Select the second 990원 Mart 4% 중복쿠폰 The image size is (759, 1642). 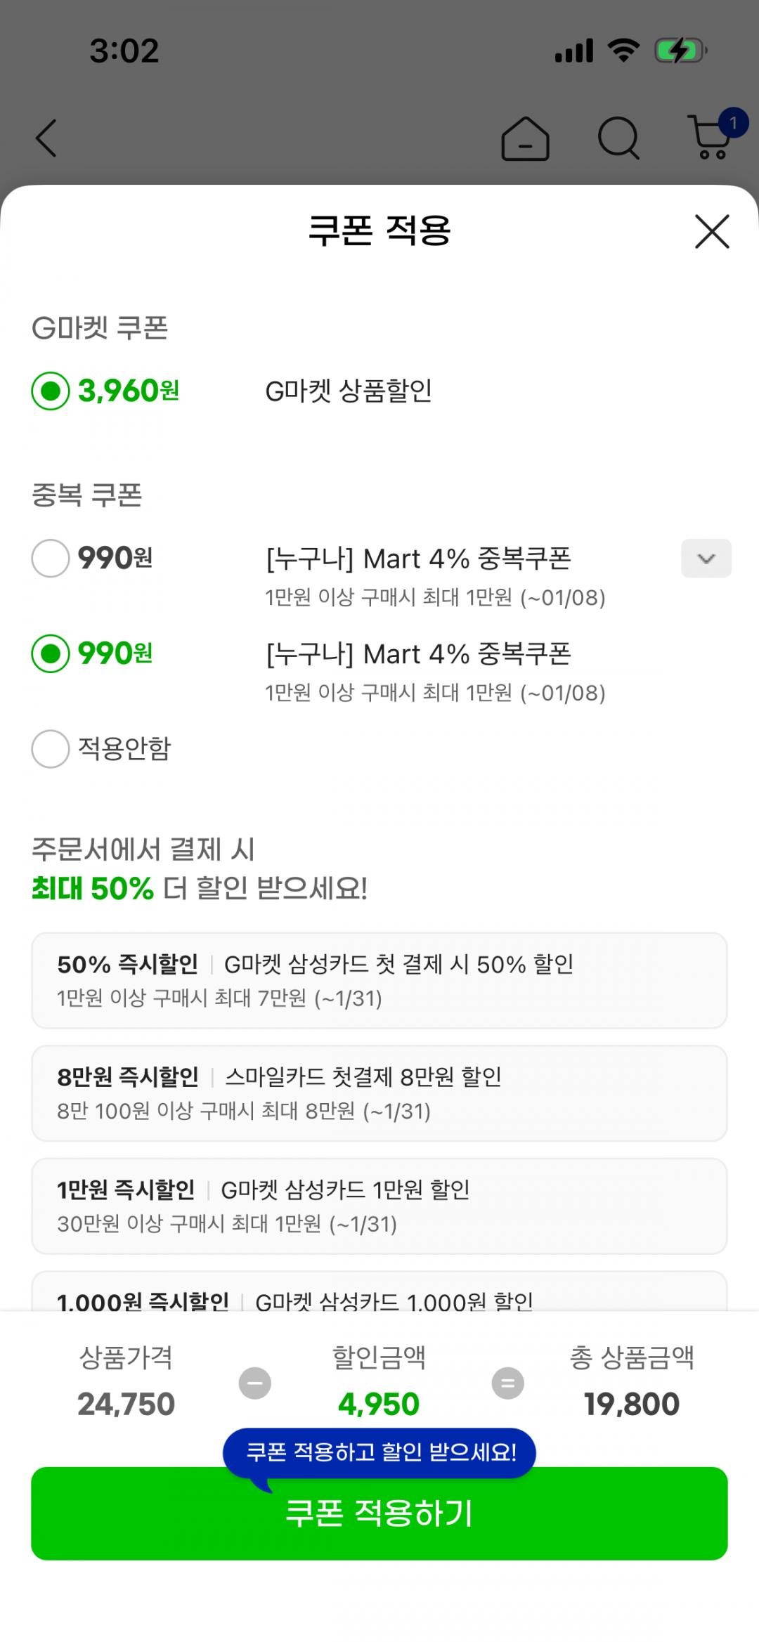point(51,654)
